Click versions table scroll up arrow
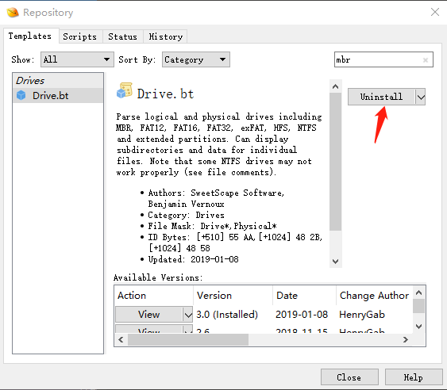The width and height of the screenshot is (447, 390). click(x=418, y=292)
